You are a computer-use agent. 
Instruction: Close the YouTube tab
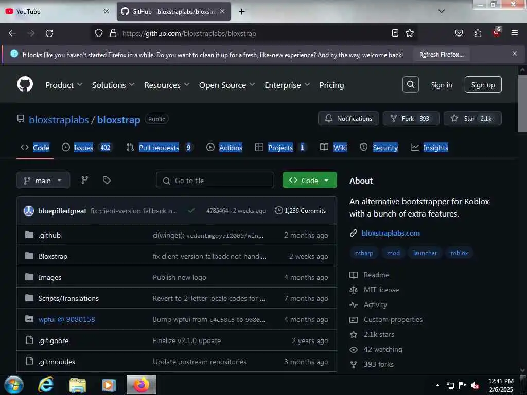point(107,11)
